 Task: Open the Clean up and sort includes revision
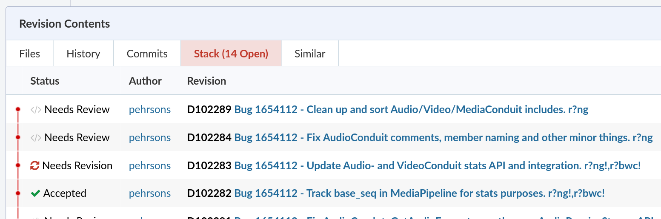click(x=411, y=110)
